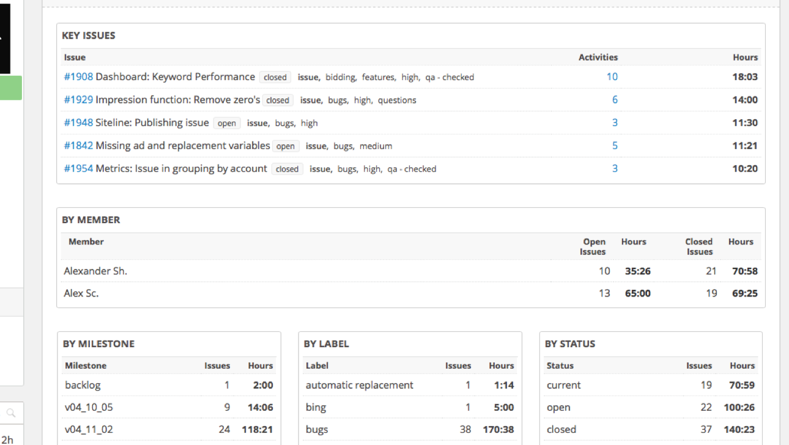This screenshot has width=789, height=445.
Task: Click the BY MILESTONE section heading
Action: [x=98, y=344]
